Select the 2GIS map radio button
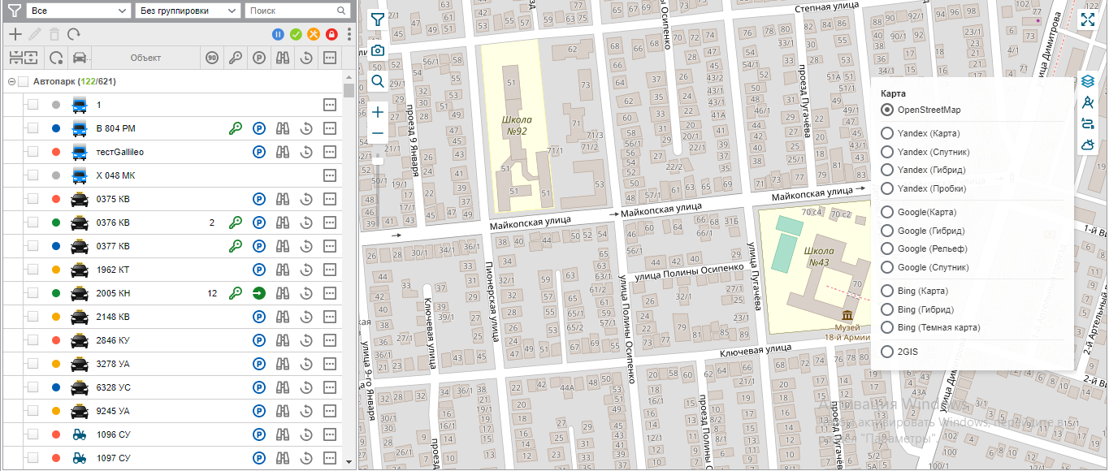This screenshot has height=471, width=1109. click(x=888, y=352)
